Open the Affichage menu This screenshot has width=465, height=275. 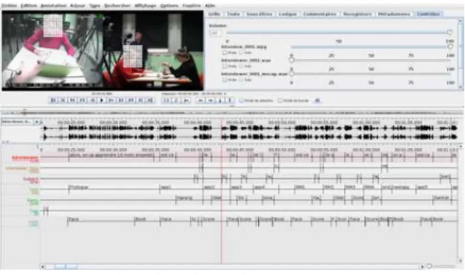pyautogui.click(x=146, y=5)
